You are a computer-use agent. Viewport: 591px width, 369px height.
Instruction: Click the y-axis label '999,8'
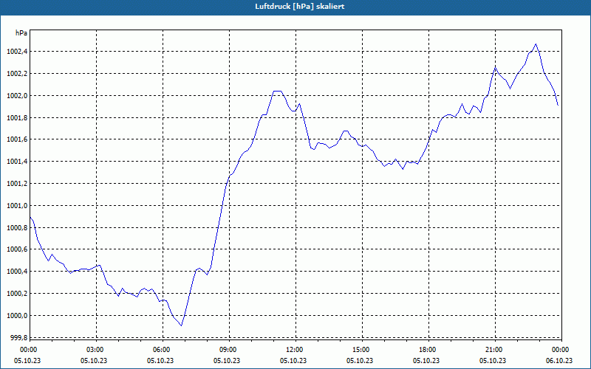(x=18, y=338)
